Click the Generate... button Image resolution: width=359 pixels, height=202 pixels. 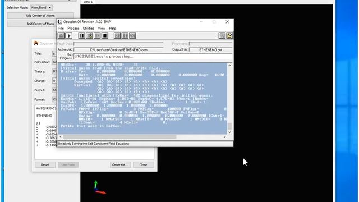pyautogui.click(x=120, y=164)
